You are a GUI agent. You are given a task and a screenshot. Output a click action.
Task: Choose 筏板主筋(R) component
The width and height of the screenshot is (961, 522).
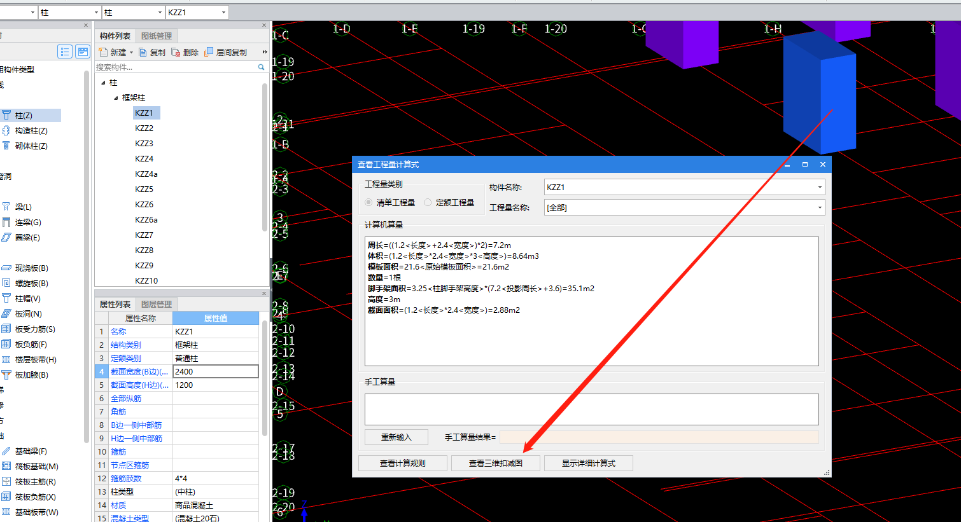click(35, 481)
